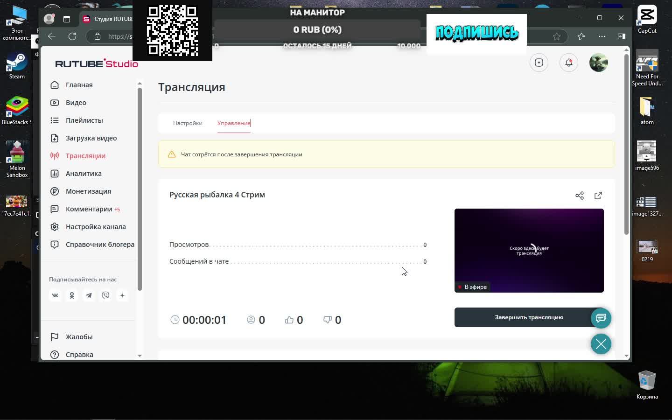Image resolution: width=672 pixels, height=420 pixels.
Task: Open the browser three-dots menu
Action: 602,36
